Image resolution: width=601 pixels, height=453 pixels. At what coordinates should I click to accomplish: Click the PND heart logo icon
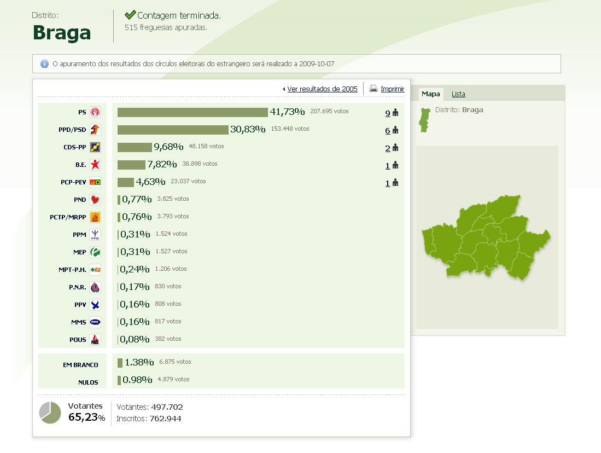95,200
